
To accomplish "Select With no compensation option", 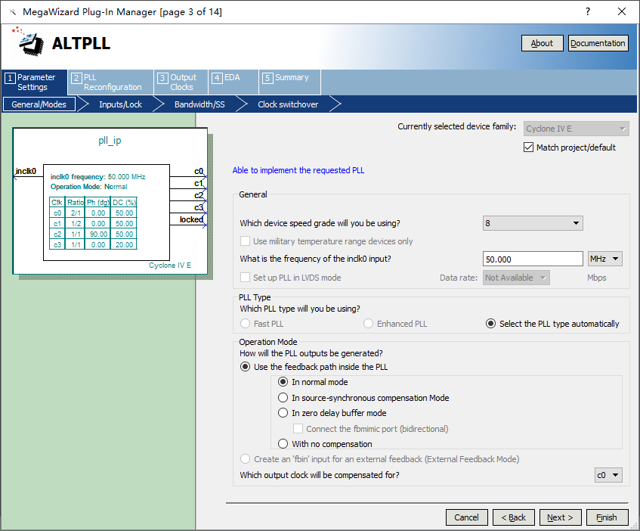I will pyautogui.click(x=283, y=443).
